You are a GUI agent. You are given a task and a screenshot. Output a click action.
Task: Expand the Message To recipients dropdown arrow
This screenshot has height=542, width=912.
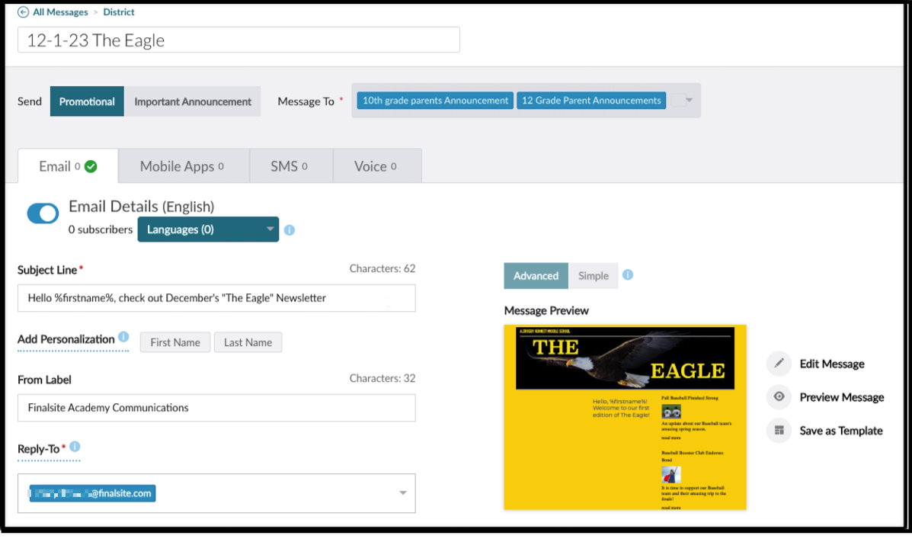pos(690,100)
